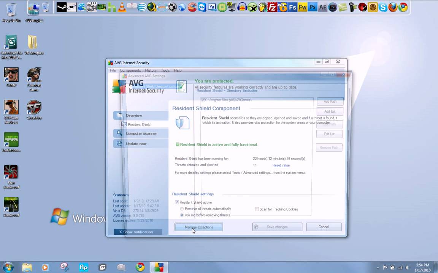Click AVG icon in the taskbar
This screenshot has height=273, width=438.
tap(159, 267)
